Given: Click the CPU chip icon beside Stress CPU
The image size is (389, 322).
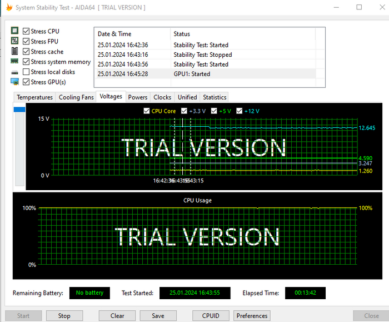Looking at the screenshot, I should point(15,31).
